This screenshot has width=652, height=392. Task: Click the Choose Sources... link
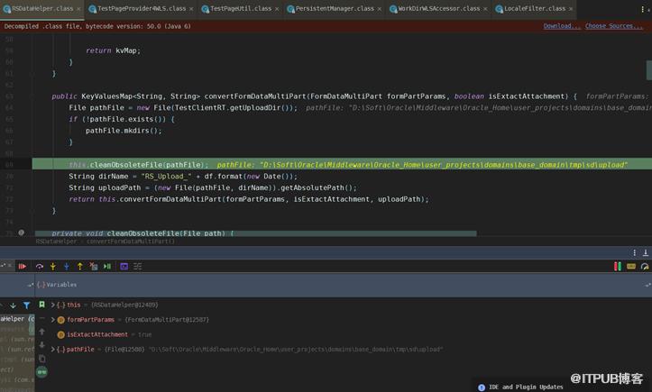coord(613,26)
